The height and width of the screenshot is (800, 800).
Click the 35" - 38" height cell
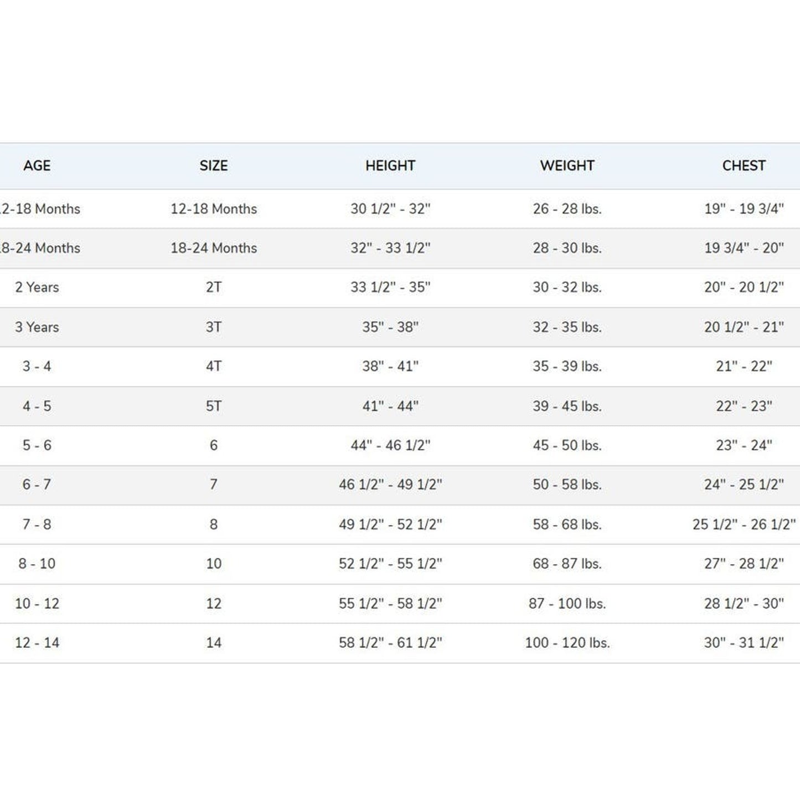pyautogui.click(x=390, y=327)
